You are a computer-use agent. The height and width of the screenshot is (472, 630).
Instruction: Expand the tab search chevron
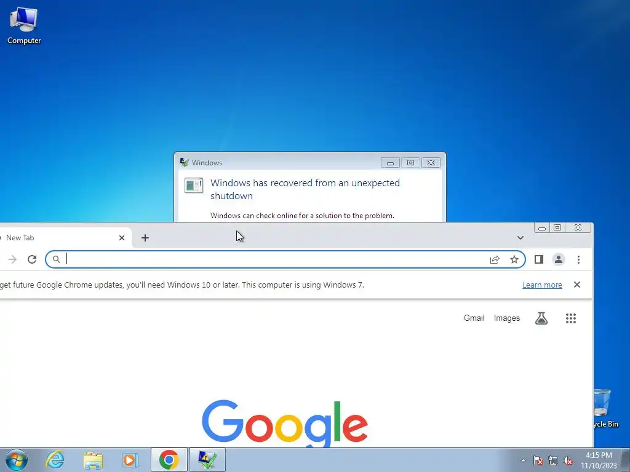pos(520,238)
